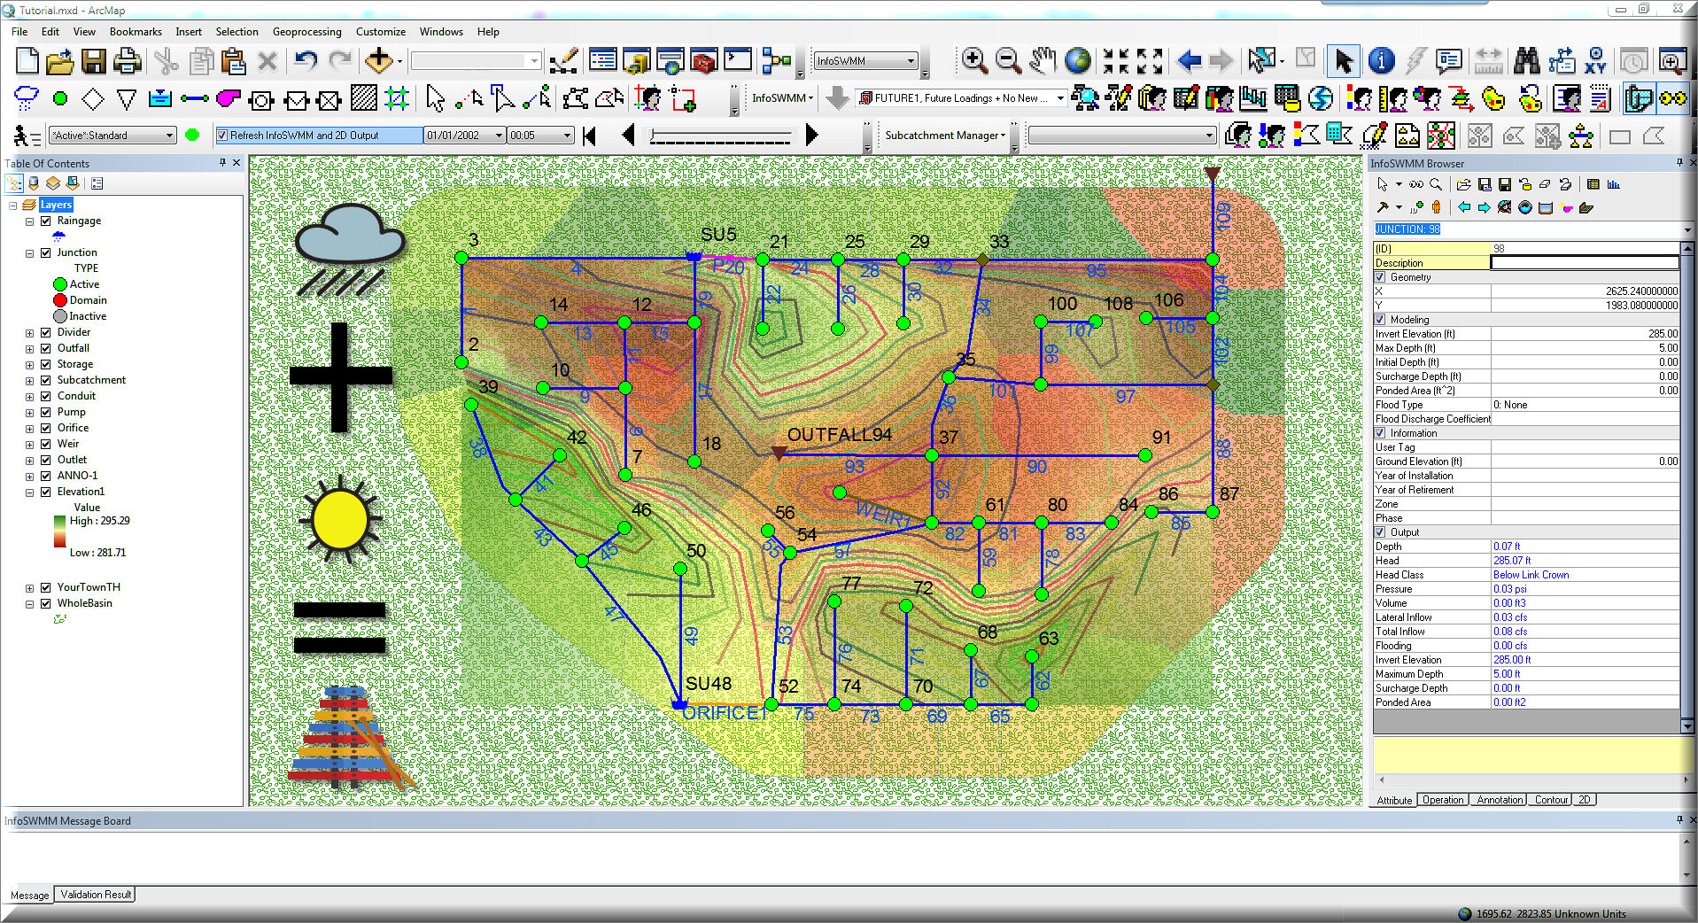Image resolution: width=1698 pixels, height=923 pixels.
Task: Toggle the Elevation1 layer checkbox
Action: click(46, 492)
